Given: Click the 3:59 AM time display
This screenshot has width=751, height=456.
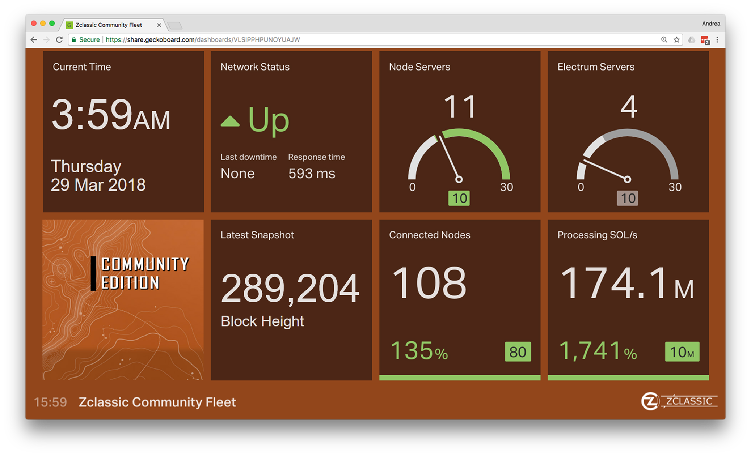Looking at the screenshot, I should [111, 115].
